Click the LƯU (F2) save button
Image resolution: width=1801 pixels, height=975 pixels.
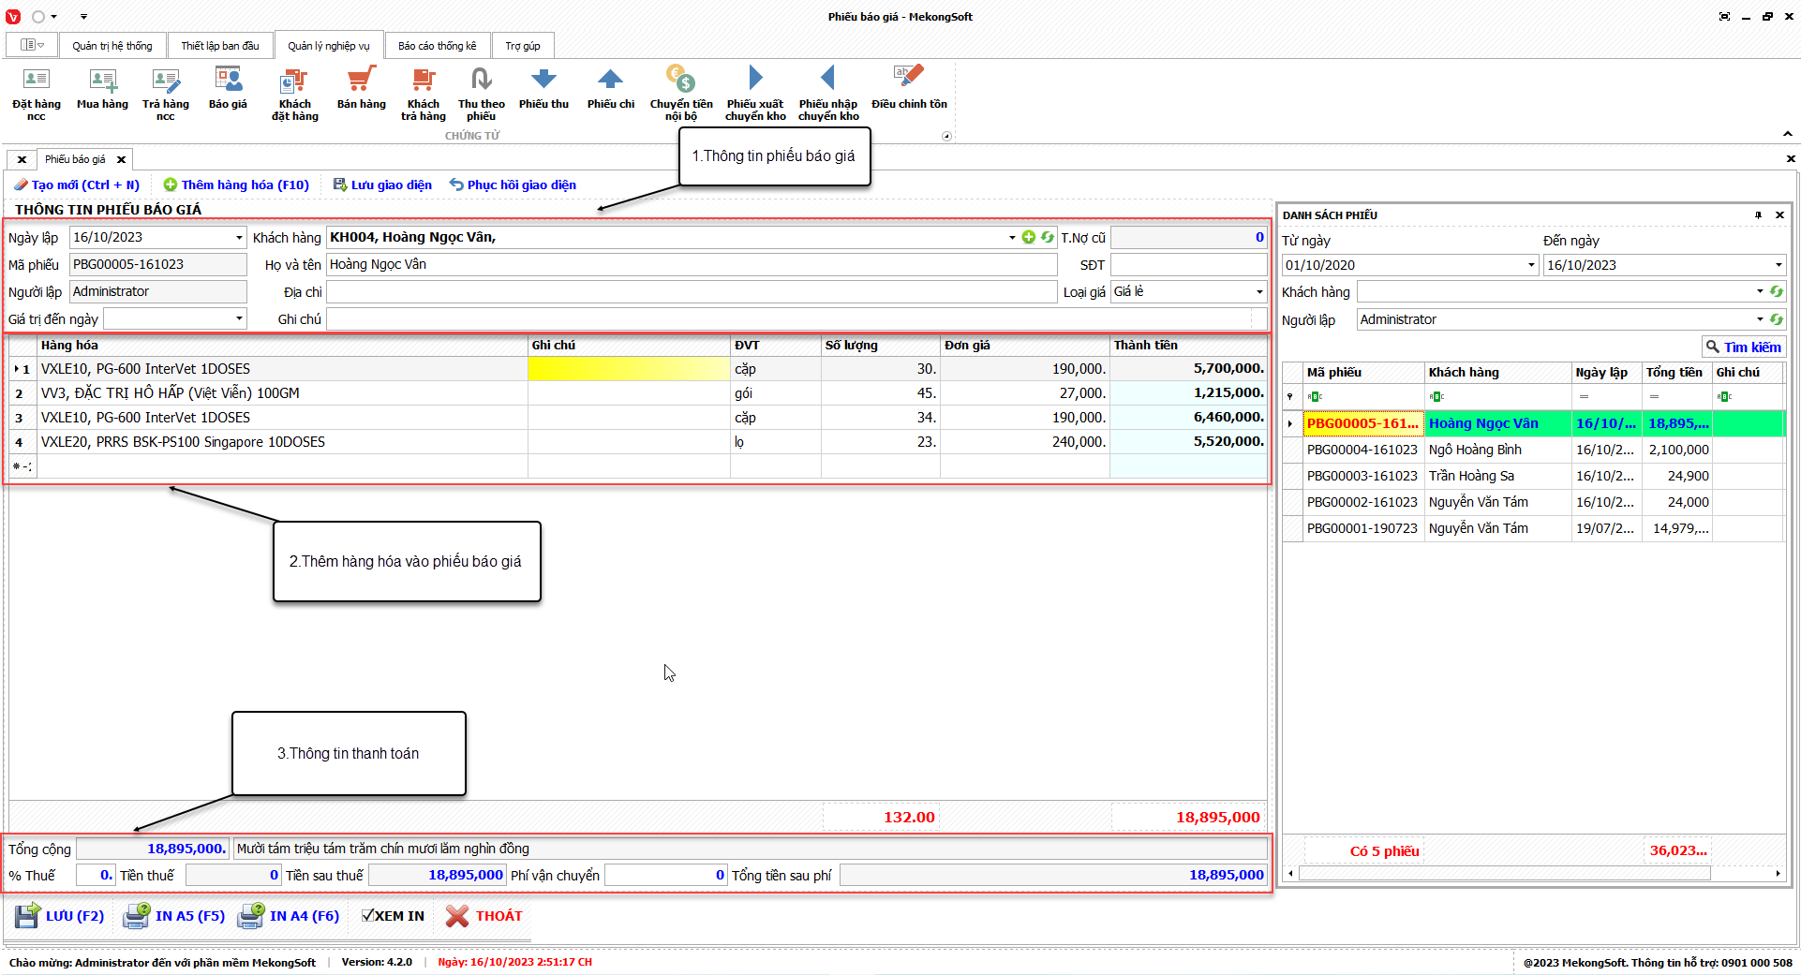[60, 916]
